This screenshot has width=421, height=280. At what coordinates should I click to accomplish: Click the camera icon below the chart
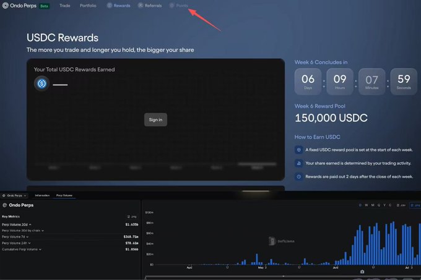[x=362, y=272]
